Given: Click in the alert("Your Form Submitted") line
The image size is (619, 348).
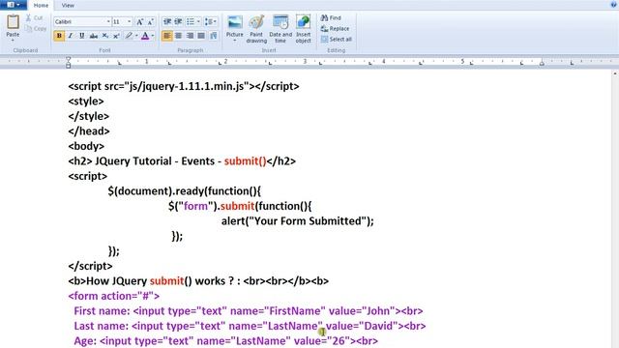Looking at the screenshot, I should 297,221.
